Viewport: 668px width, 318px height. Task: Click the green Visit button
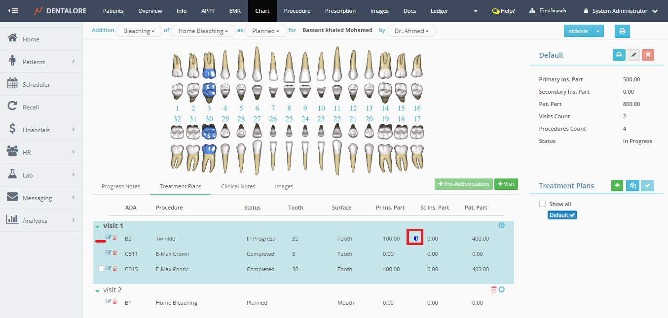click(506, 184)
